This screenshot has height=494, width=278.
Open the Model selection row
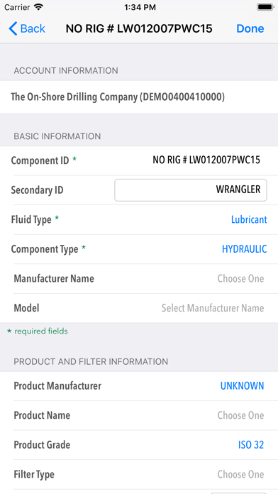coord(139,308)
